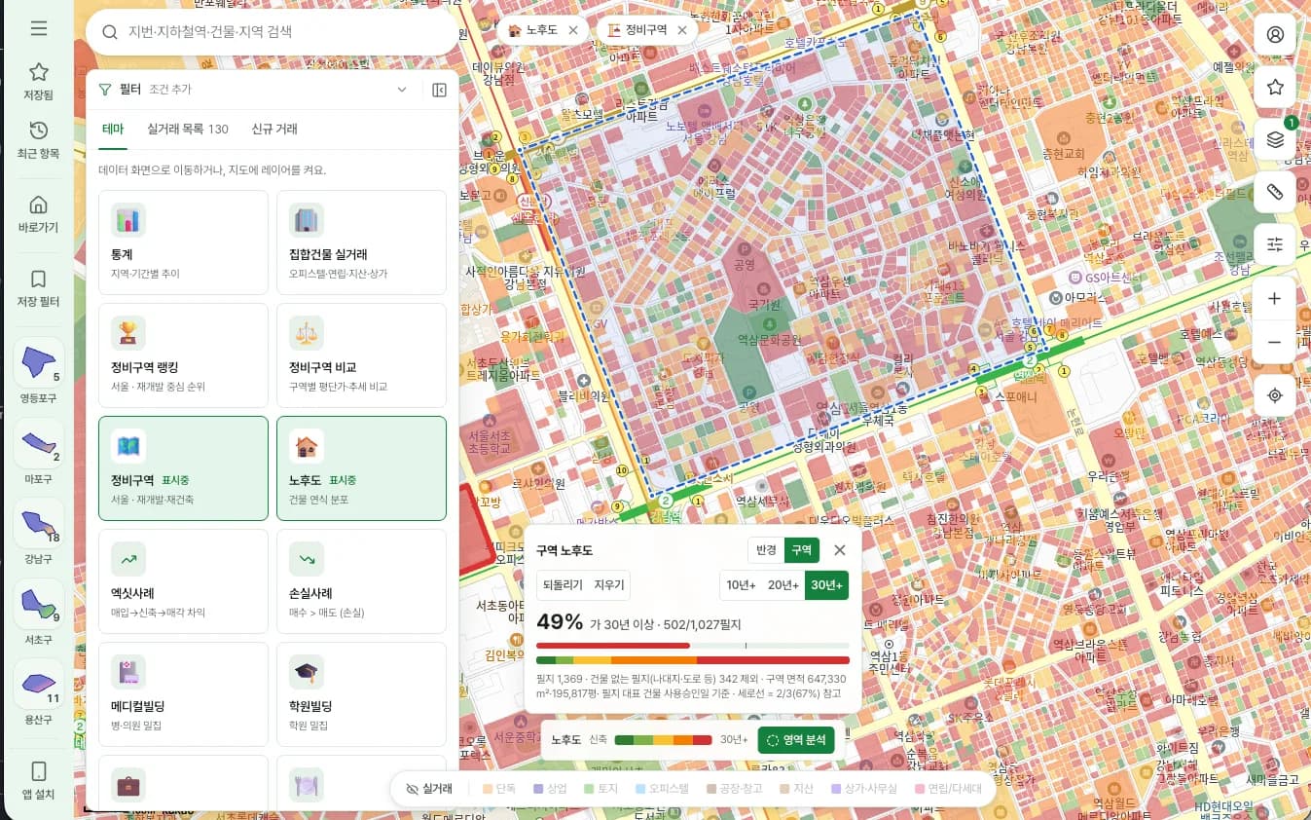Viewport: 1311px width, 820px height.
Task: Open the hamburger menu
Action: (39, 28)
